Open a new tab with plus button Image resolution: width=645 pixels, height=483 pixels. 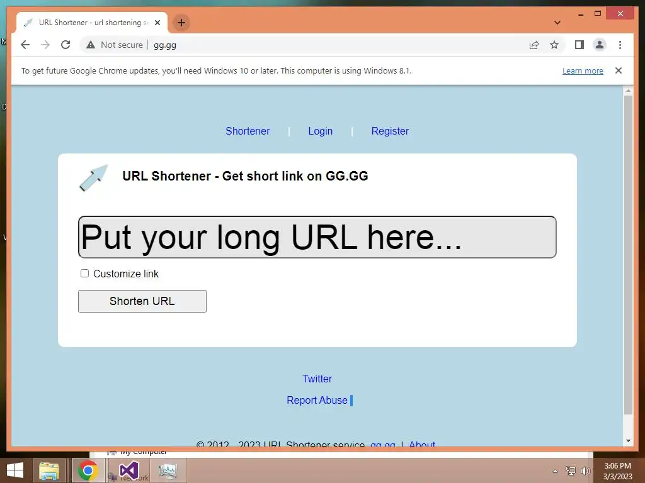[181, 23]
